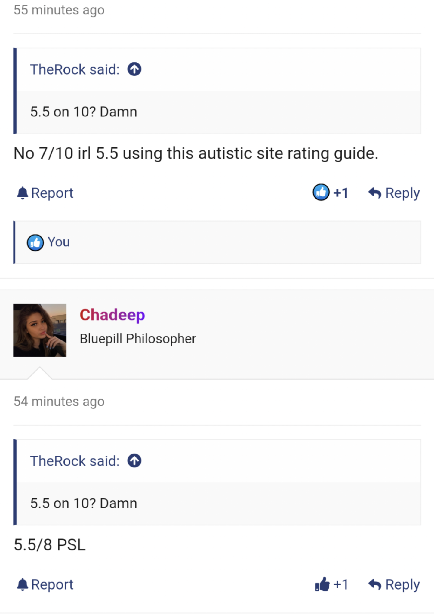Jump to TheRock's post from Chadeep's quote arrow
The image size is (434, 616).
coord(134,461)
